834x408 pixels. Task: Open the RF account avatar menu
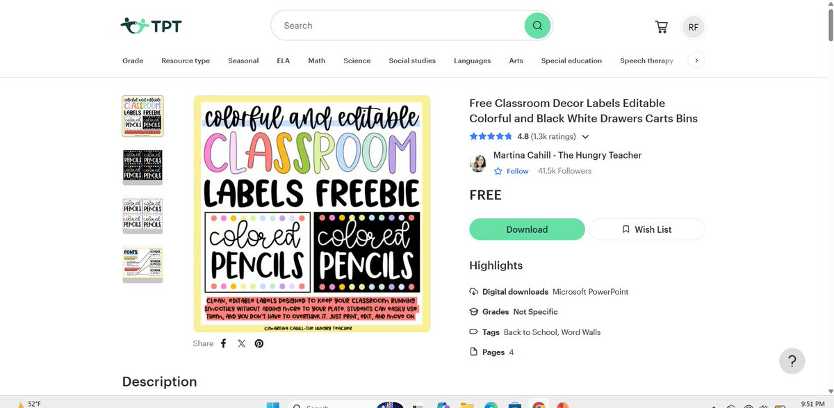point(693,27)
